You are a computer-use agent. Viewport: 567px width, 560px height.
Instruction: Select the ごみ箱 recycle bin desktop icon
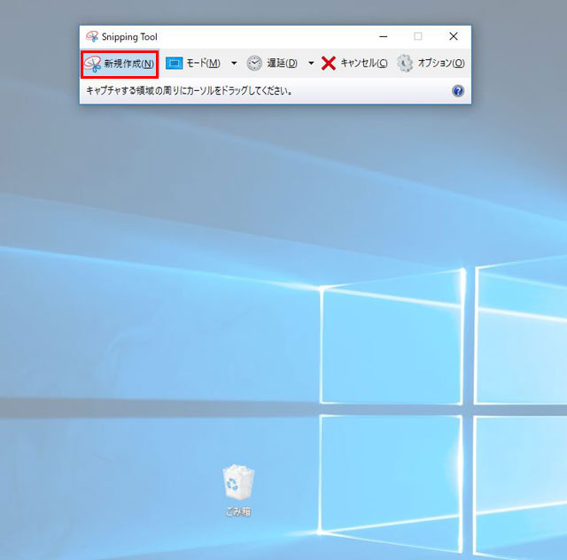click(x=238, y=489)
